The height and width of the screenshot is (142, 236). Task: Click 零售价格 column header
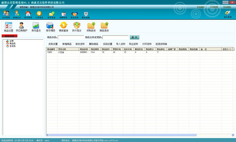pos(117,49)
